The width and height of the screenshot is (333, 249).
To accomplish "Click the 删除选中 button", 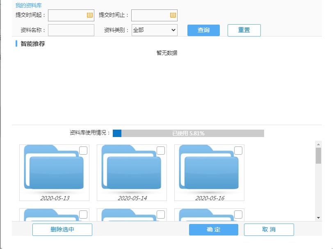I will point(62,230).
